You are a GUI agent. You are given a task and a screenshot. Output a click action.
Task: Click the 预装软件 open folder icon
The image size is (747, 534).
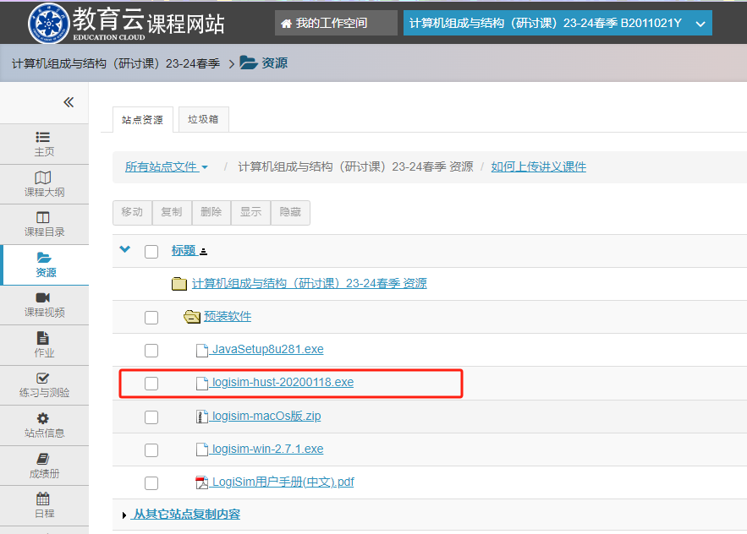click(192, 317)
